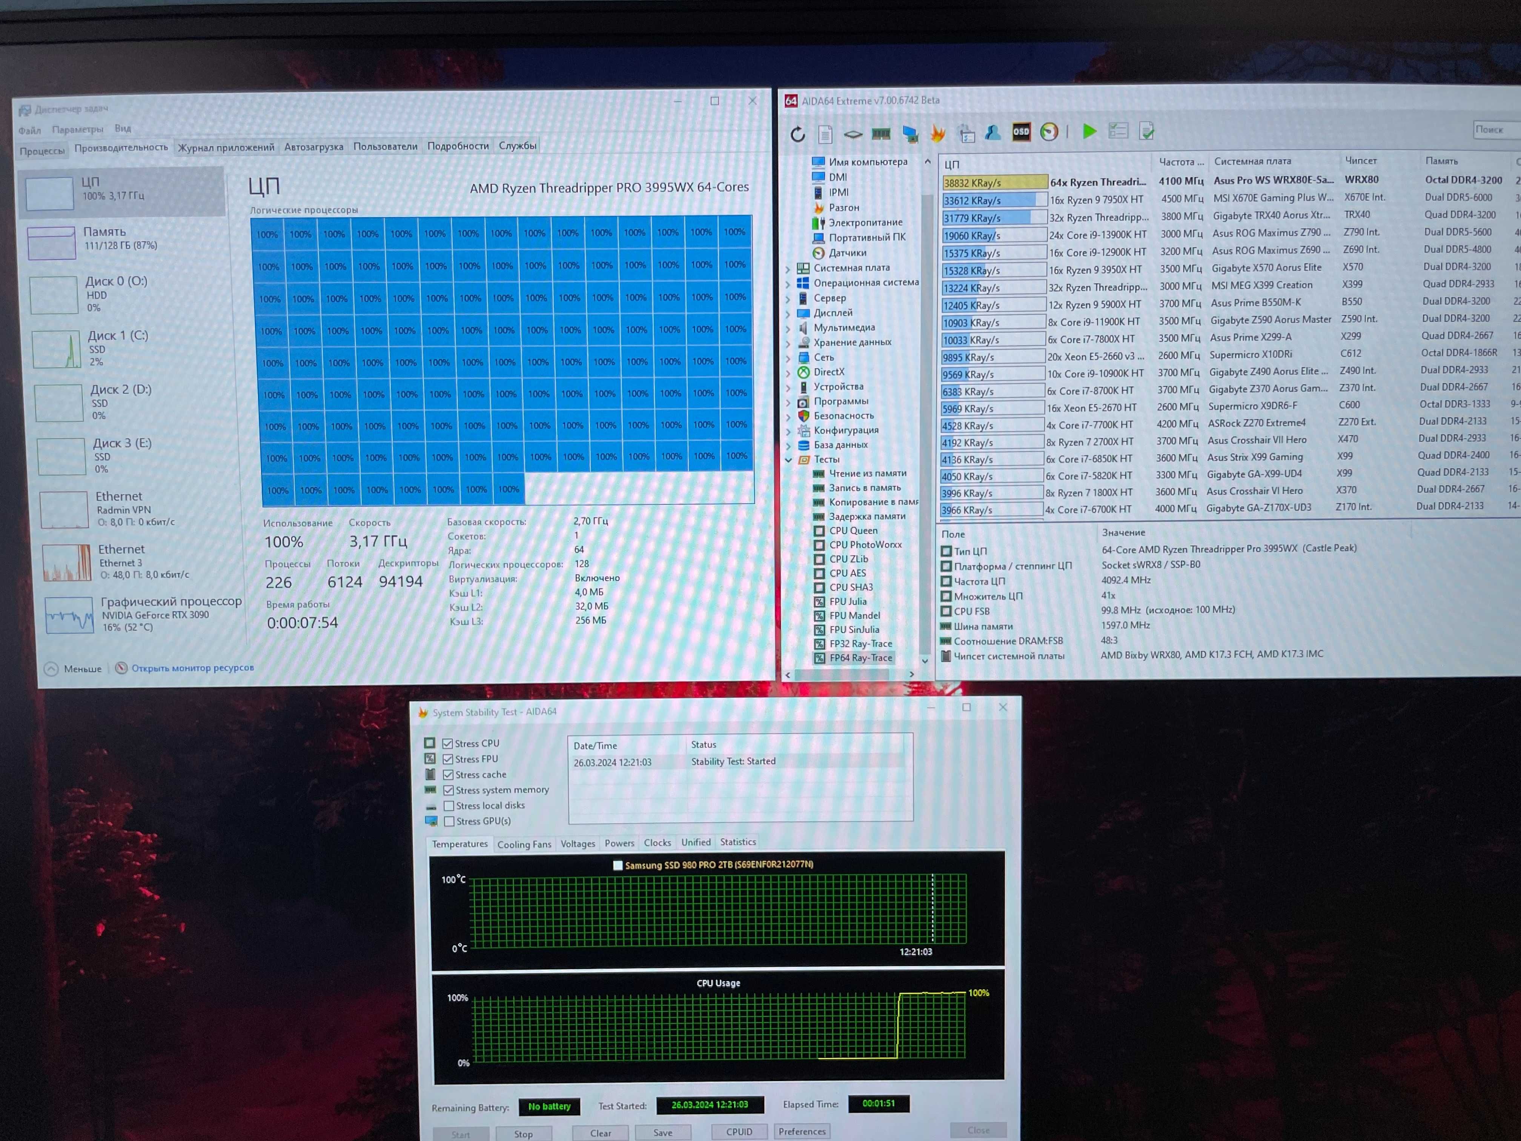Click the blue user silhouette toolbar icon
The image size is (1521, 1141).
[993, 132]
